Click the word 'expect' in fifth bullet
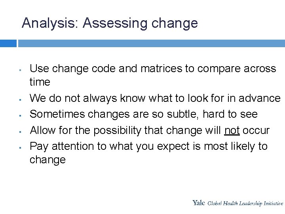The image size is (285, 214). coord(173,147)
